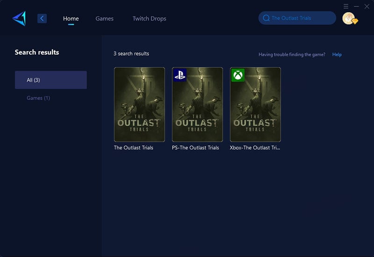
Task: Click the GearUP Booster logo icon
Action: click(19, 18)
